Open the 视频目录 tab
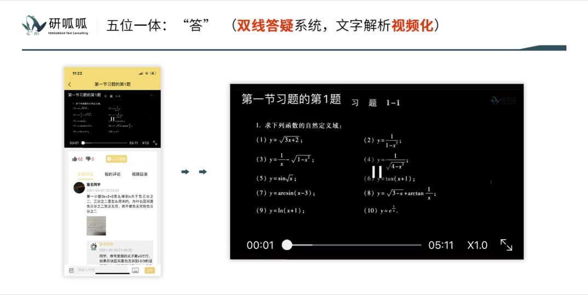Viewport: 588px width, 295px height. (140, 174)
